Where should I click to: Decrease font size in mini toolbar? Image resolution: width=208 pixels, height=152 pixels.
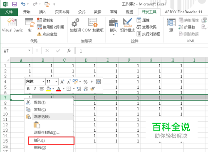point(69,82)
